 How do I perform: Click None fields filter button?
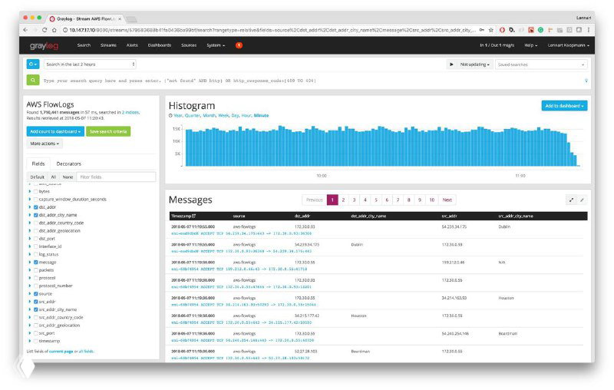pos(68,177)
